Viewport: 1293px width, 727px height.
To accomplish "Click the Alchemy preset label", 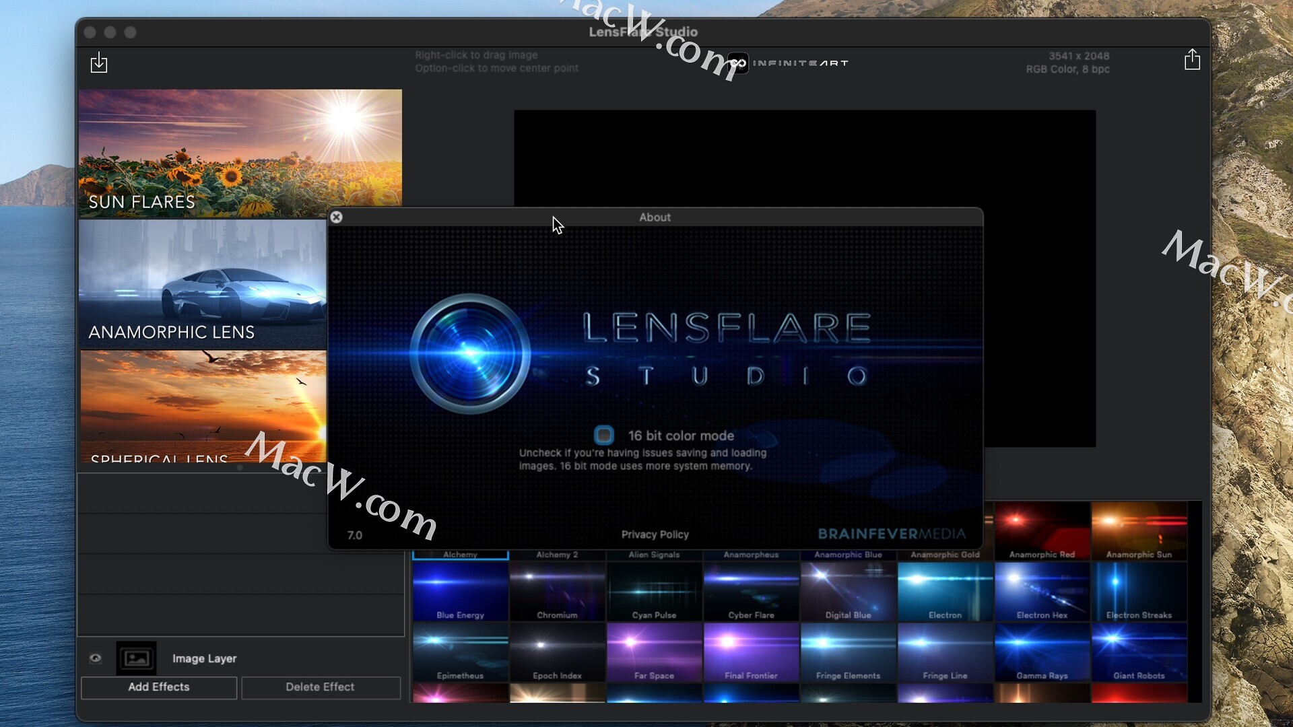I will click(x=460, y=555).
